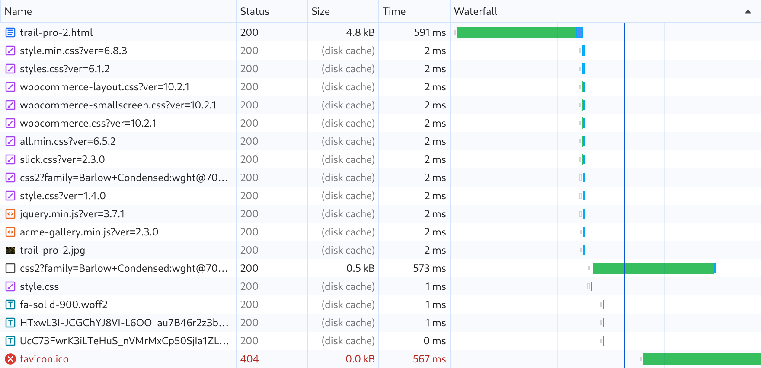The image size is (761, 368).
Task: Select the jquery.min.js?ver=3.7.1 request name
Action: (72, 214)
